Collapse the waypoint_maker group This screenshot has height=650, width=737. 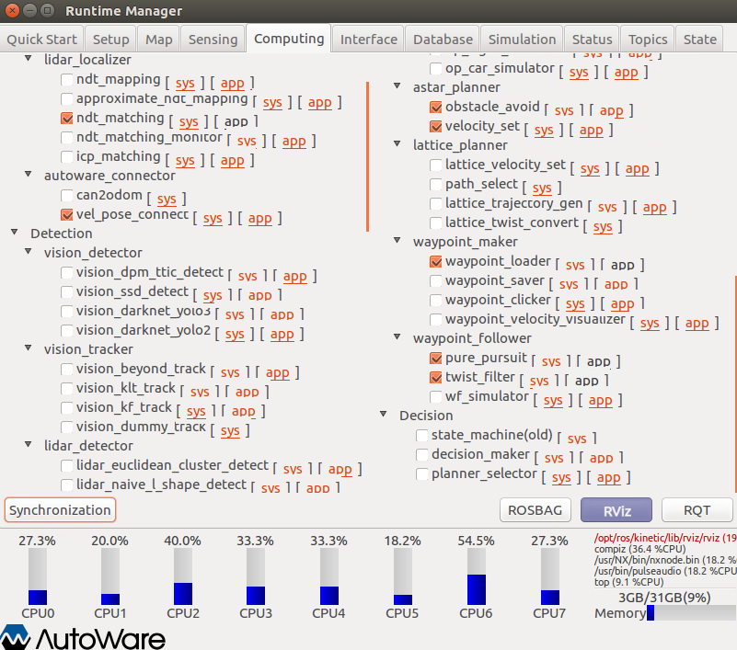tap(397, 241)
